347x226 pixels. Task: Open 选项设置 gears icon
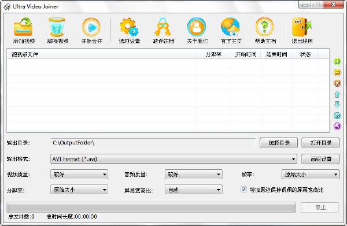[x=129, y=27]
